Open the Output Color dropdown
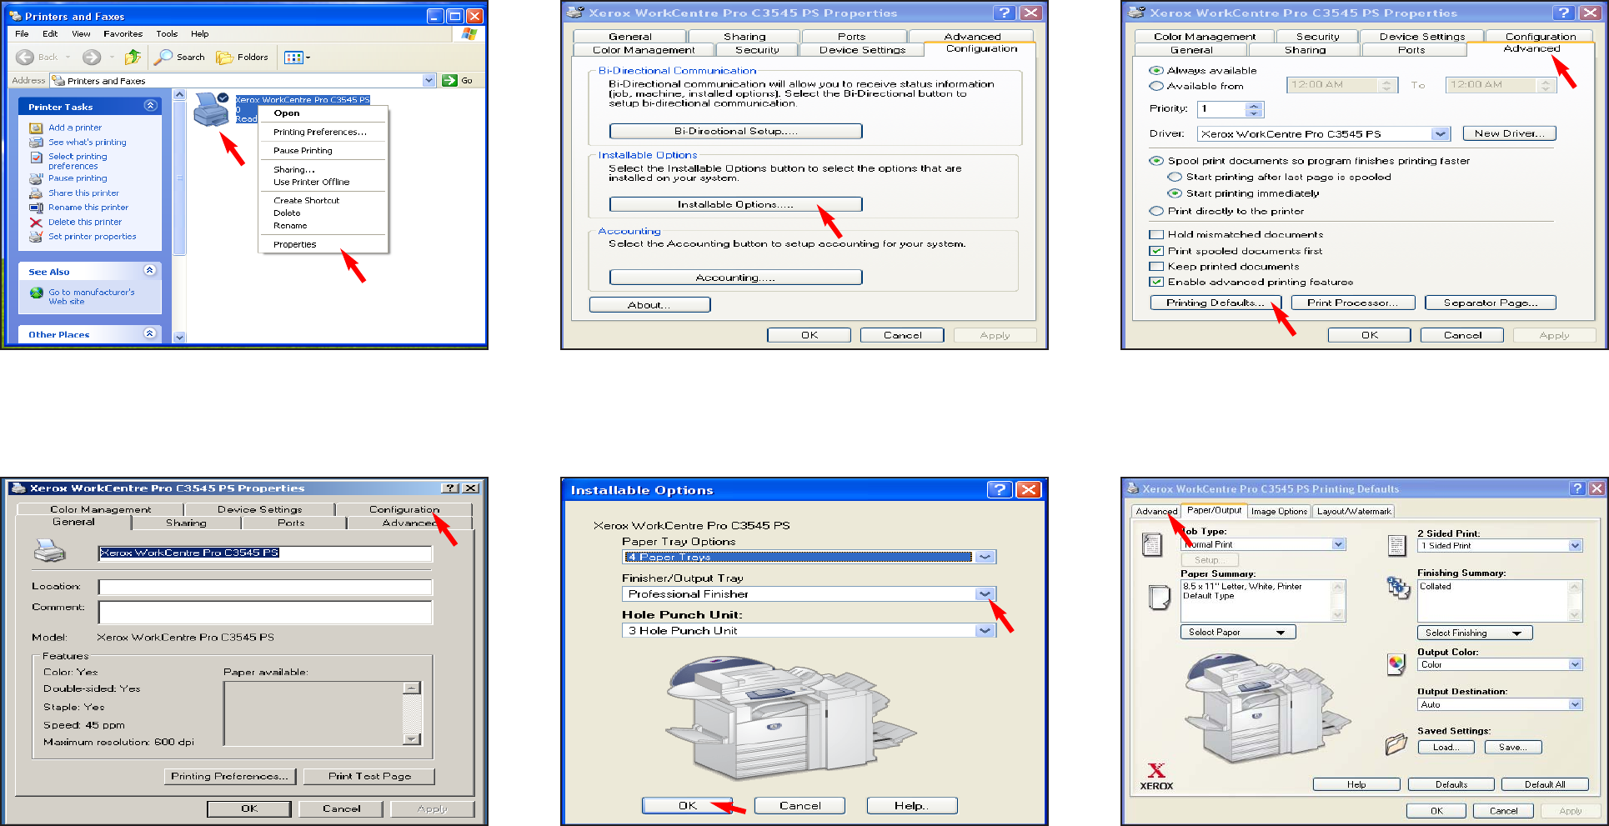1609x826 pixels. coord(1575,665)
